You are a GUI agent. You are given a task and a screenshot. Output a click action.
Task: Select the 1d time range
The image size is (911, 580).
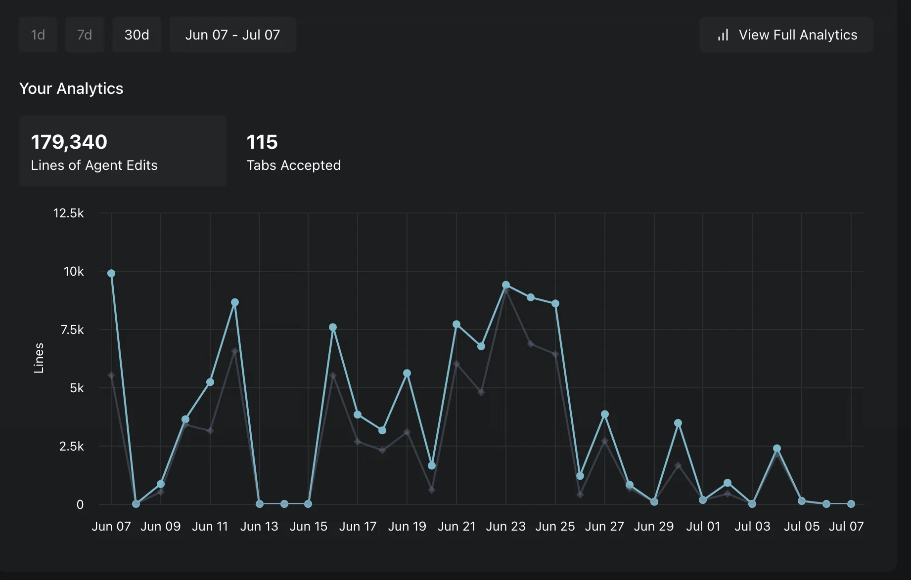pyautogui.click(x=38, y=35)
